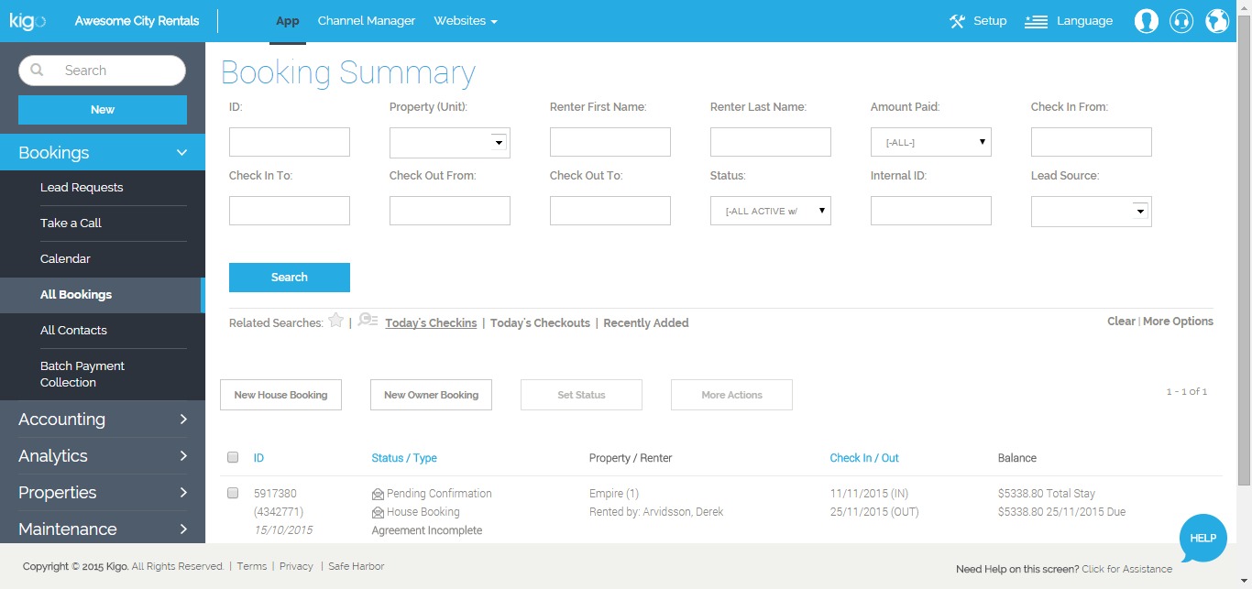Open the Lead Source dropdown
Image resolution: width=1252 pixels, height=589 pixels.
pos(1092,211)
